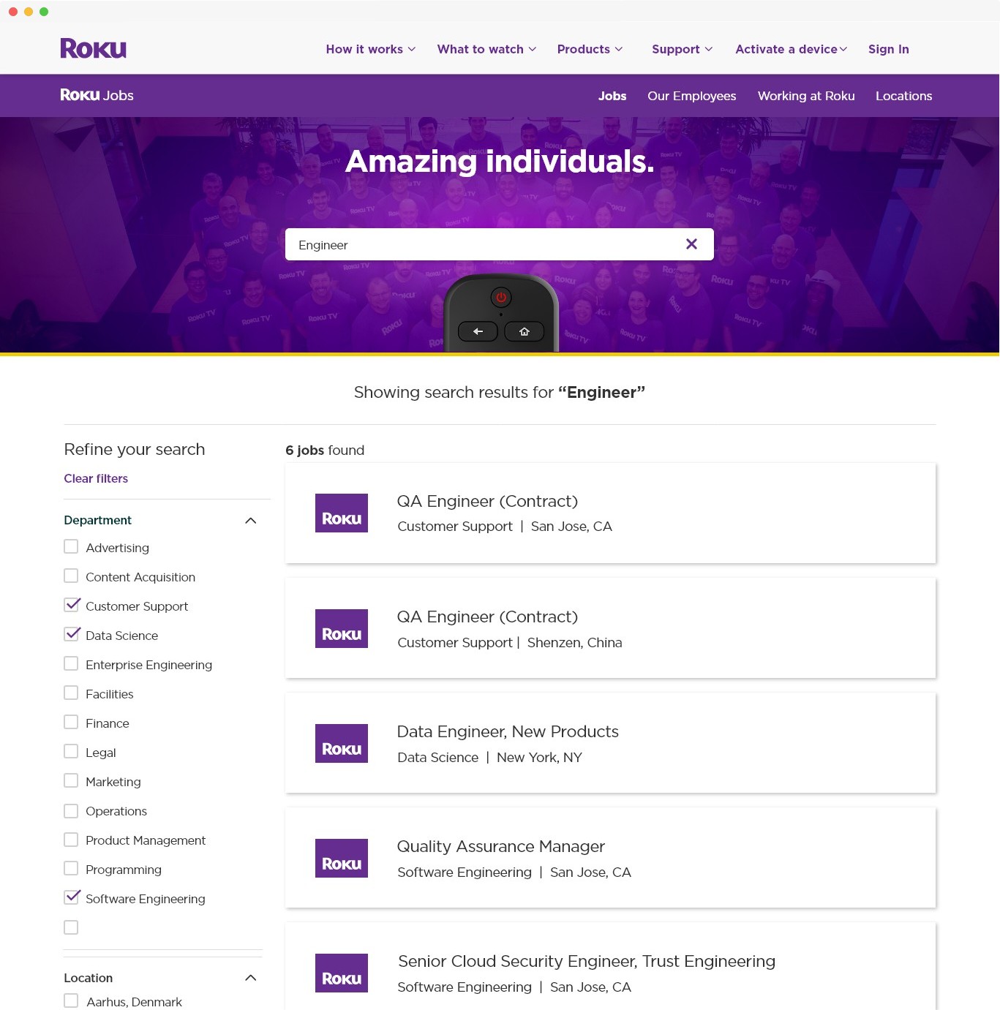
Task: Expand the Support menu
Action: [682, 49]
